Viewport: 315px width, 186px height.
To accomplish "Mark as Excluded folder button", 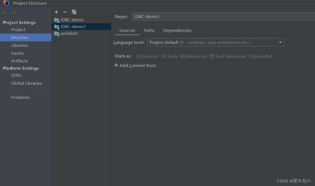I will coord(260,56).
